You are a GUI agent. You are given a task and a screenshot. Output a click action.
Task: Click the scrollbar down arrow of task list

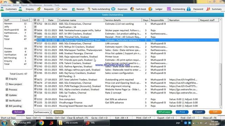(220, 107)
